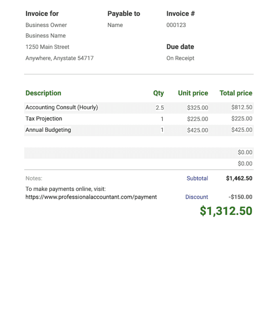Select invoice number 000123
Image resolution: width=277 pixels, height=316 pixels.
(x=176, y=25)
